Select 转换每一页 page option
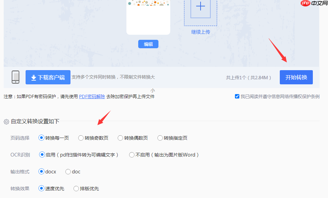This screenshot has height=198, width=328. 41,138
